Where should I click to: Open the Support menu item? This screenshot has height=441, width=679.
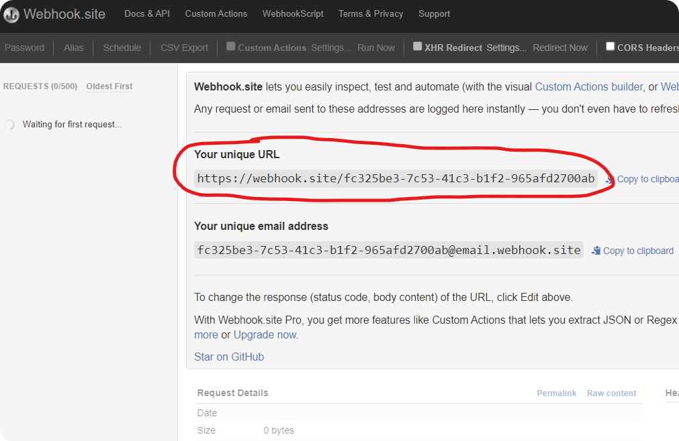click(434, 14)
